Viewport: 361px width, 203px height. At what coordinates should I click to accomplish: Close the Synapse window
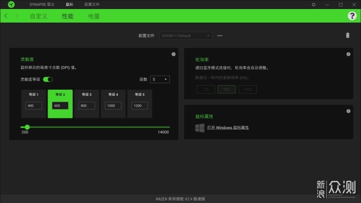tap(354, 5)
